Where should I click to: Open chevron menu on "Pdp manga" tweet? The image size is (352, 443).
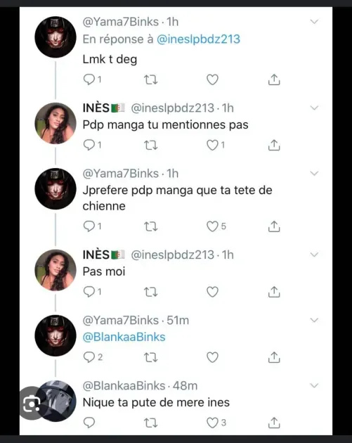tap(314, 108)
